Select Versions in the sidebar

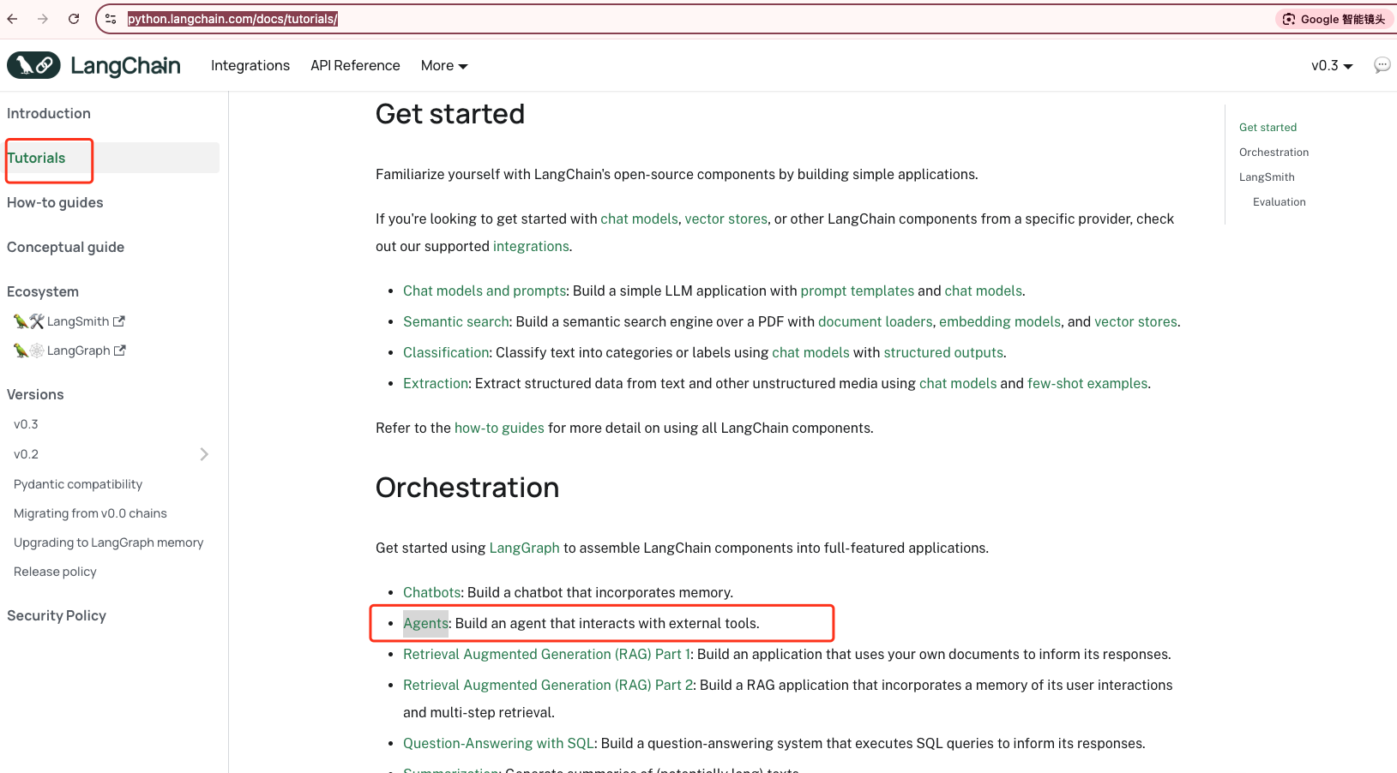tap(35, 394)
